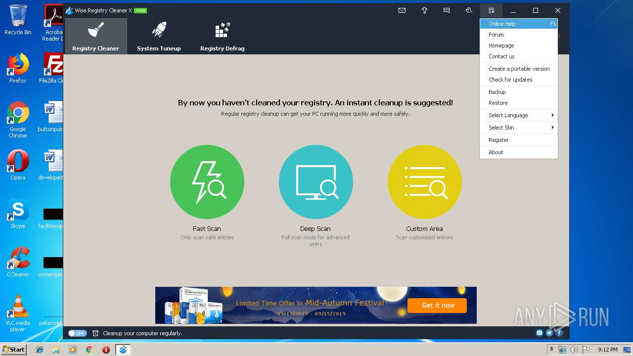Choose Online Help from the menu

519,24
